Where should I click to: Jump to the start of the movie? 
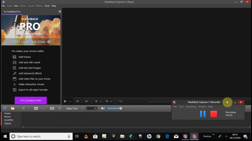coord(78,101)
